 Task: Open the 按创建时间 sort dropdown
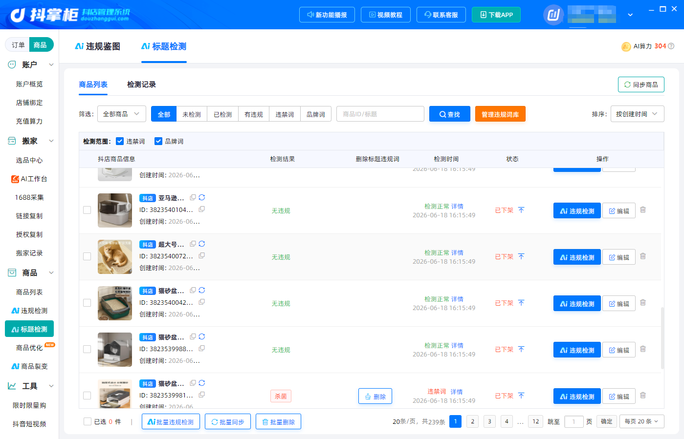[637, 114]
